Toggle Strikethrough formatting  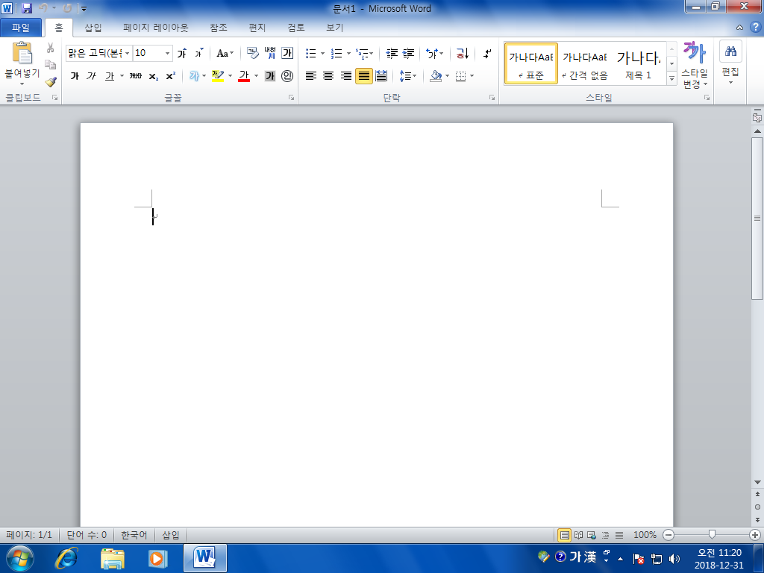pyautogui.click(x=136, y=76)
